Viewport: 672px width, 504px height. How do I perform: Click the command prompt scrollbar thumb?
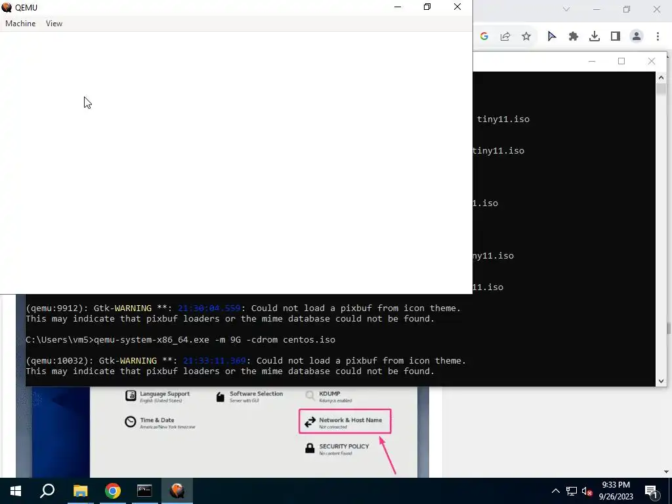(661, 89)
